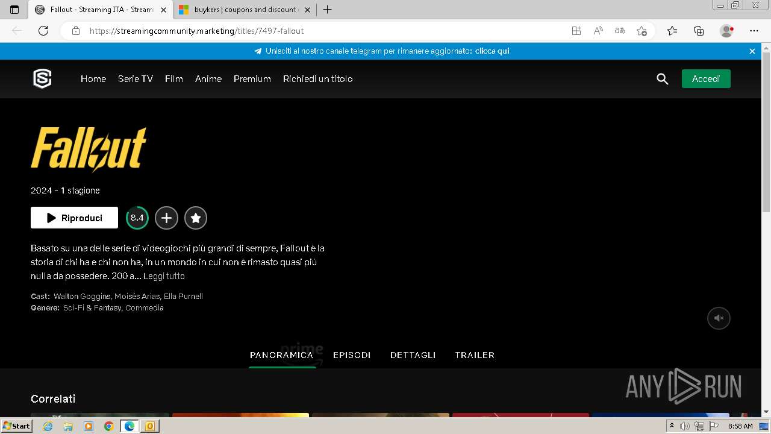
Task: Mark Fallout as favorite with star icon
Action: 196,218
